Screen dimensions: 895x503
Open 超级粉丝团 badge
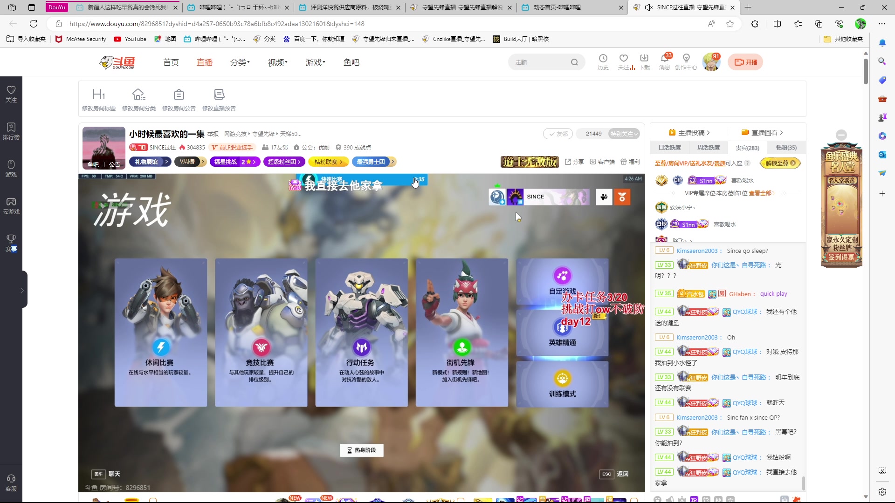pos(284,162)
